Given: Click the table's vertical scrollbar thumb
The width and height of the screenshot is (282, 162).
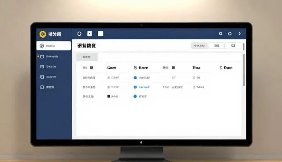Looking at the screenshot, I should [244, 70].
